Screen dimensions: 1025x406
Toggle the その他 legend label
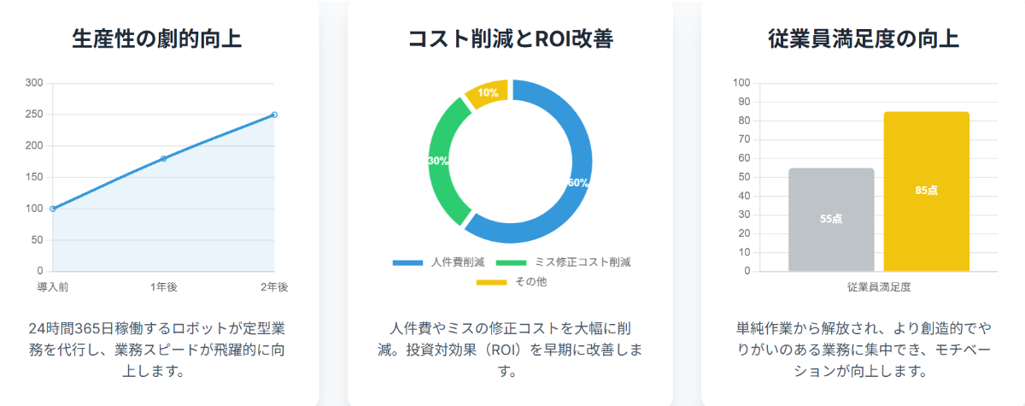point(530,281)
